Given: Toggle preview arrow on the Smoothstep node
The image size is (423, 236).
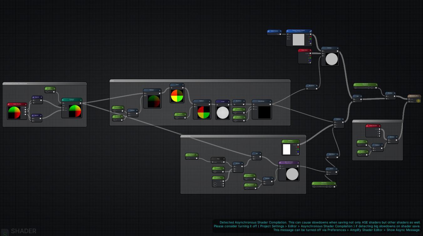Looking at the screenshot, I should pyautogui.click(x=271, y=101).
